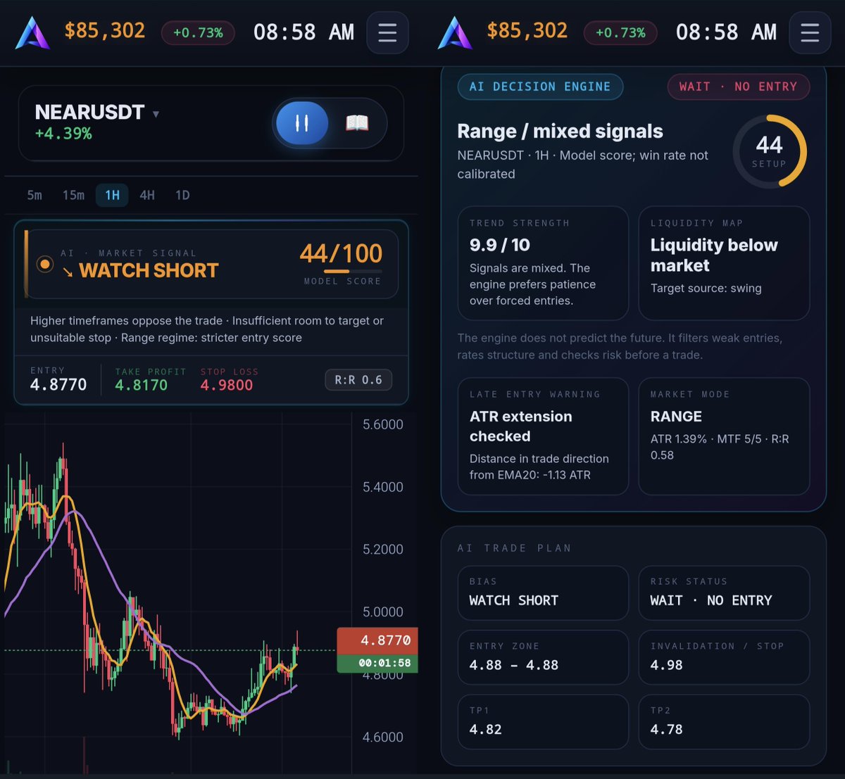The image size is (845, 779).
Task: Click the Bias WATCH SHORT cell
Action: 543,593
